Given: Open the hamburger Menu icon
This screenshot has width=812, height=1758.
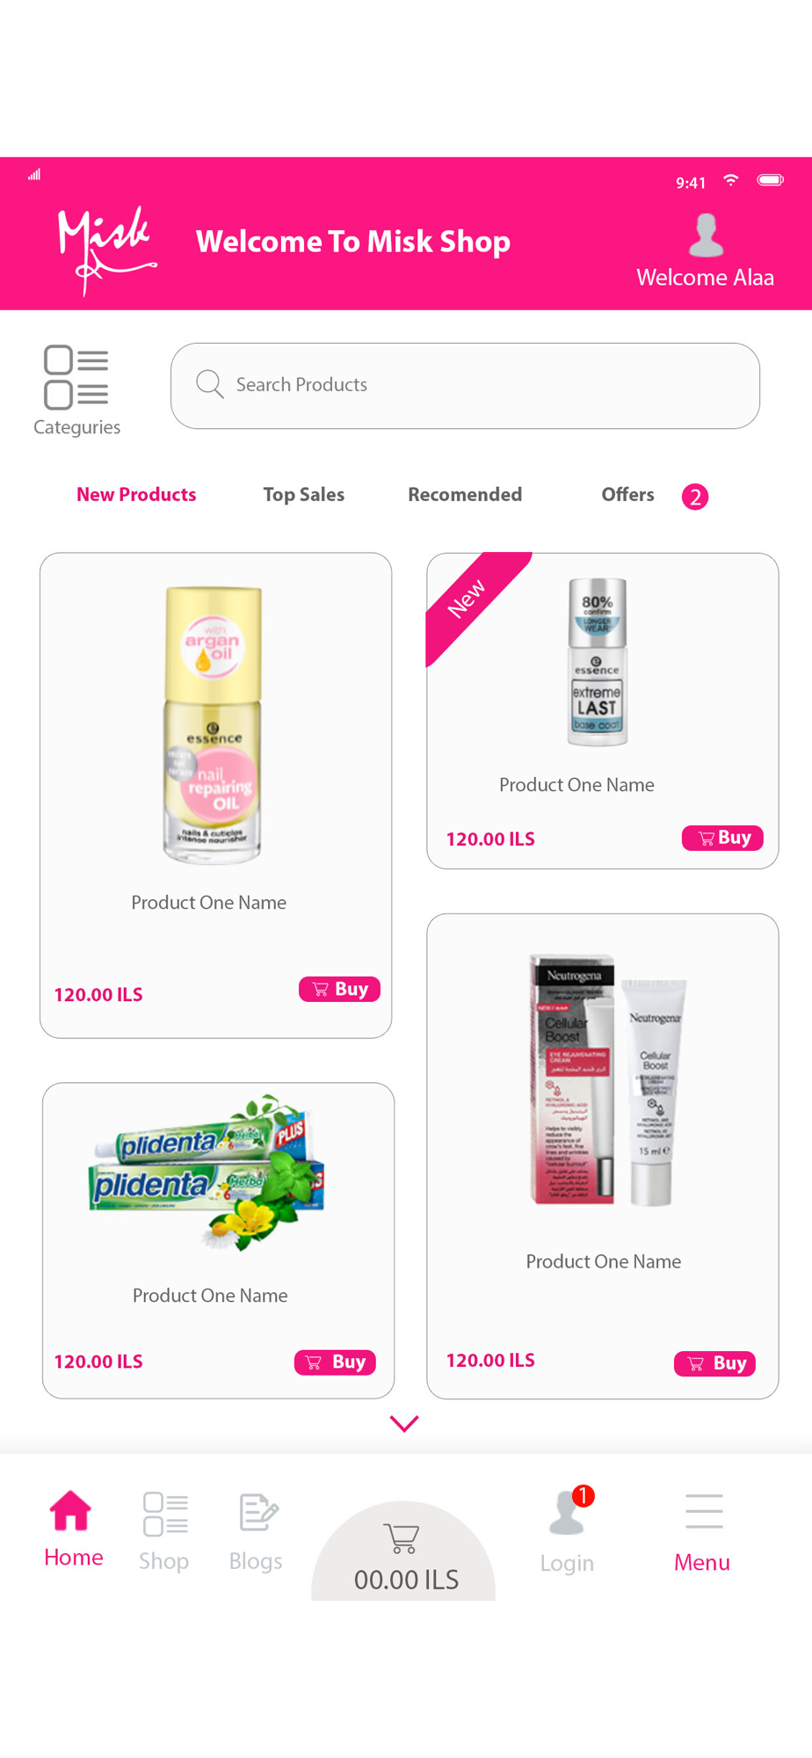Looking at the screenshot, I should (704, 1512).
